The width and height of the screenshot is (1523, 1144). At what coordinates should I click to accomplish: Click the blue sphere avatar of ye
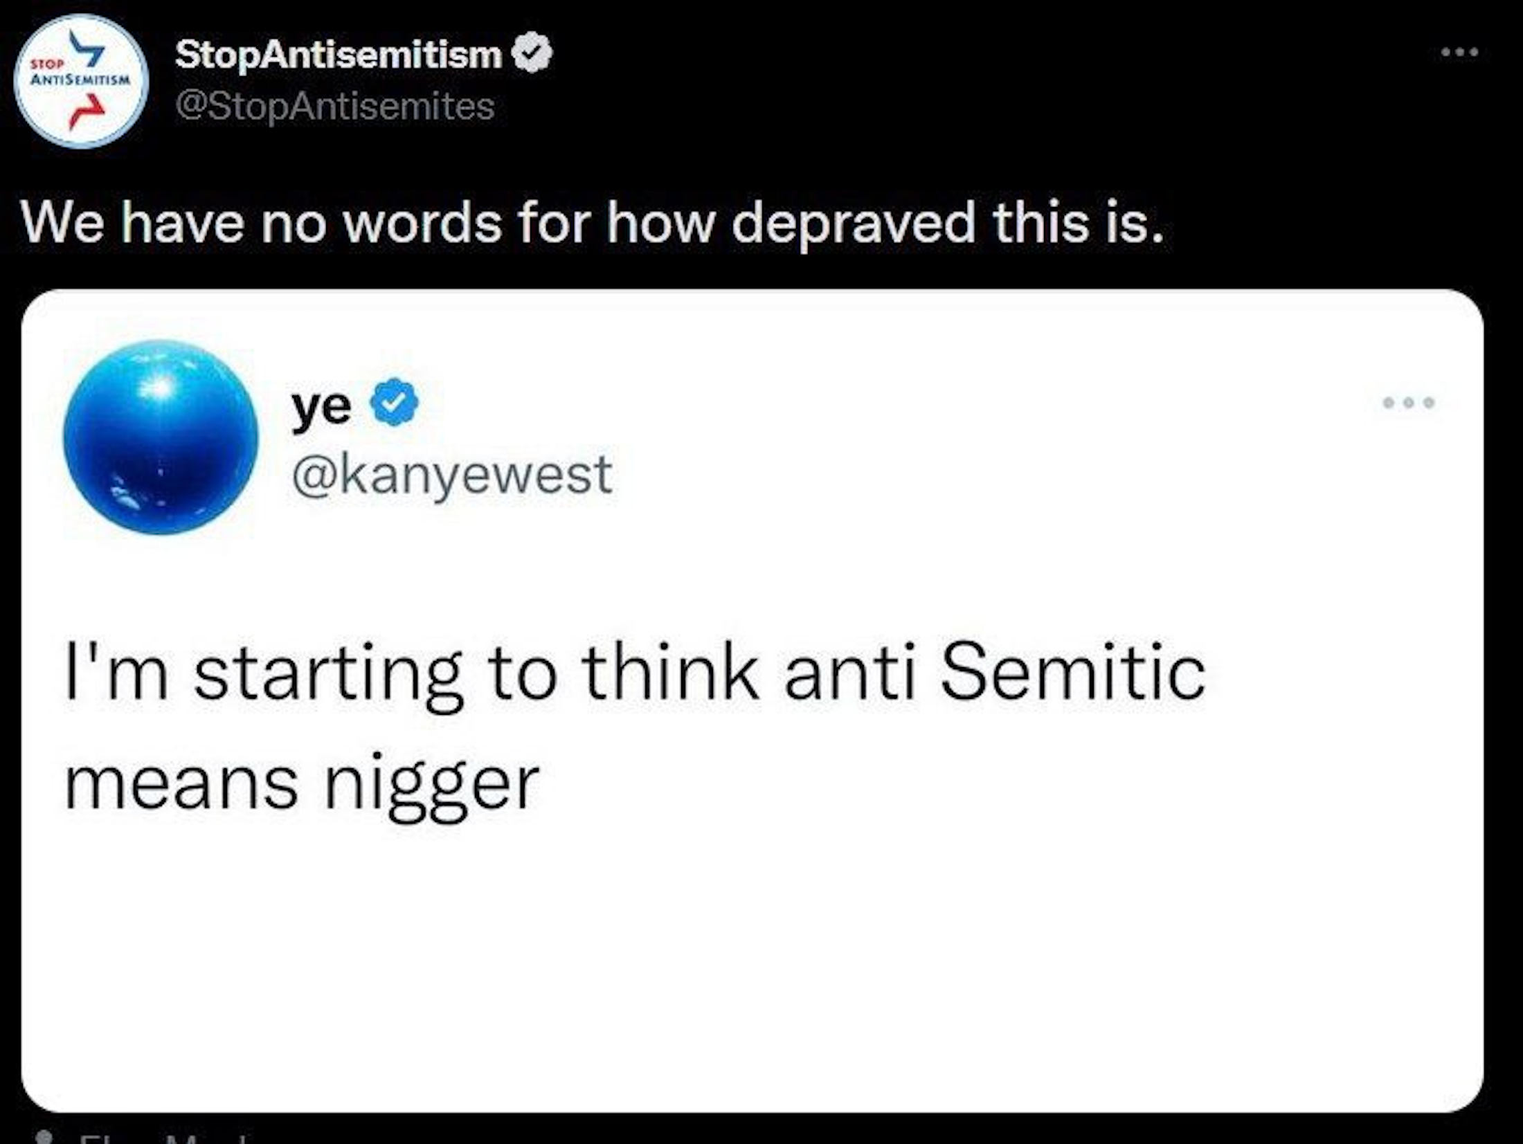[x=161, y=437]
